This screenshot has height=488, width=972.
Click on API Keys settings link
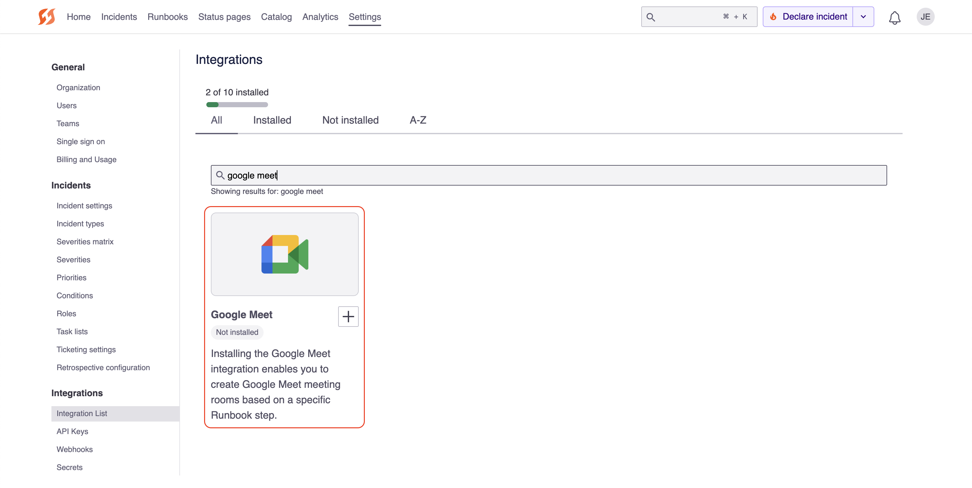(72, 431)
